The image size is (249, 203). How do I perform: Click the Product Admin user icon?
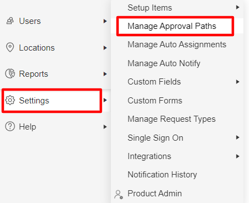click(x=119, y=195)
